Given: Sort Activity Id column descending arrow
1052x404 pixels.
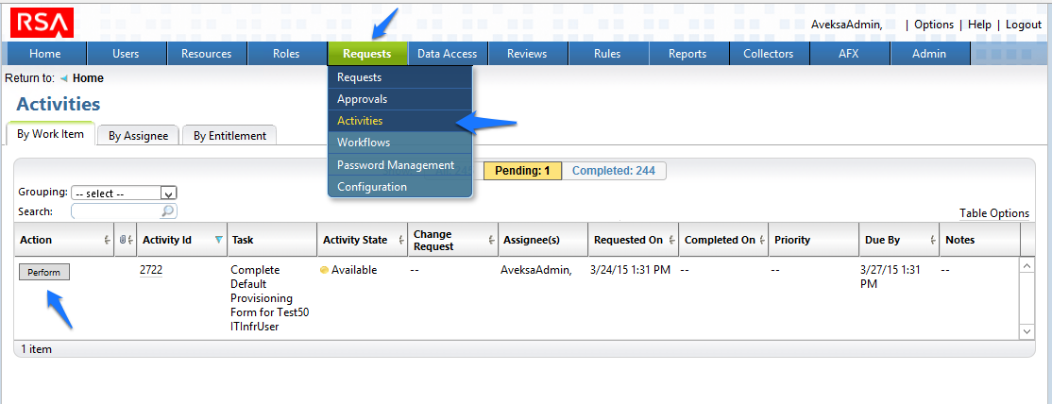Looking at the screenshot, I should coord(219,240).
